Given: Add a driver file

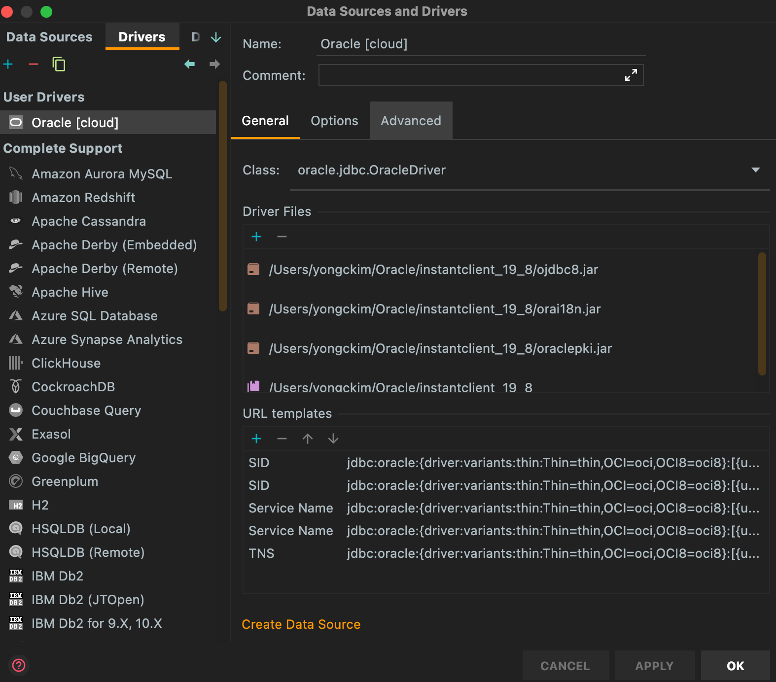Looking at the screenshot, I should 256,237.
